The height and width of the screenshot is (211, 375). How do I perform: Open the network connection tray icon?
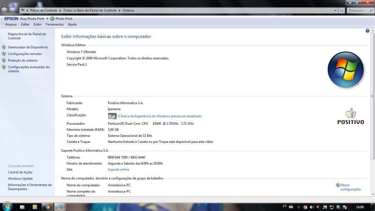coord(332,207)
